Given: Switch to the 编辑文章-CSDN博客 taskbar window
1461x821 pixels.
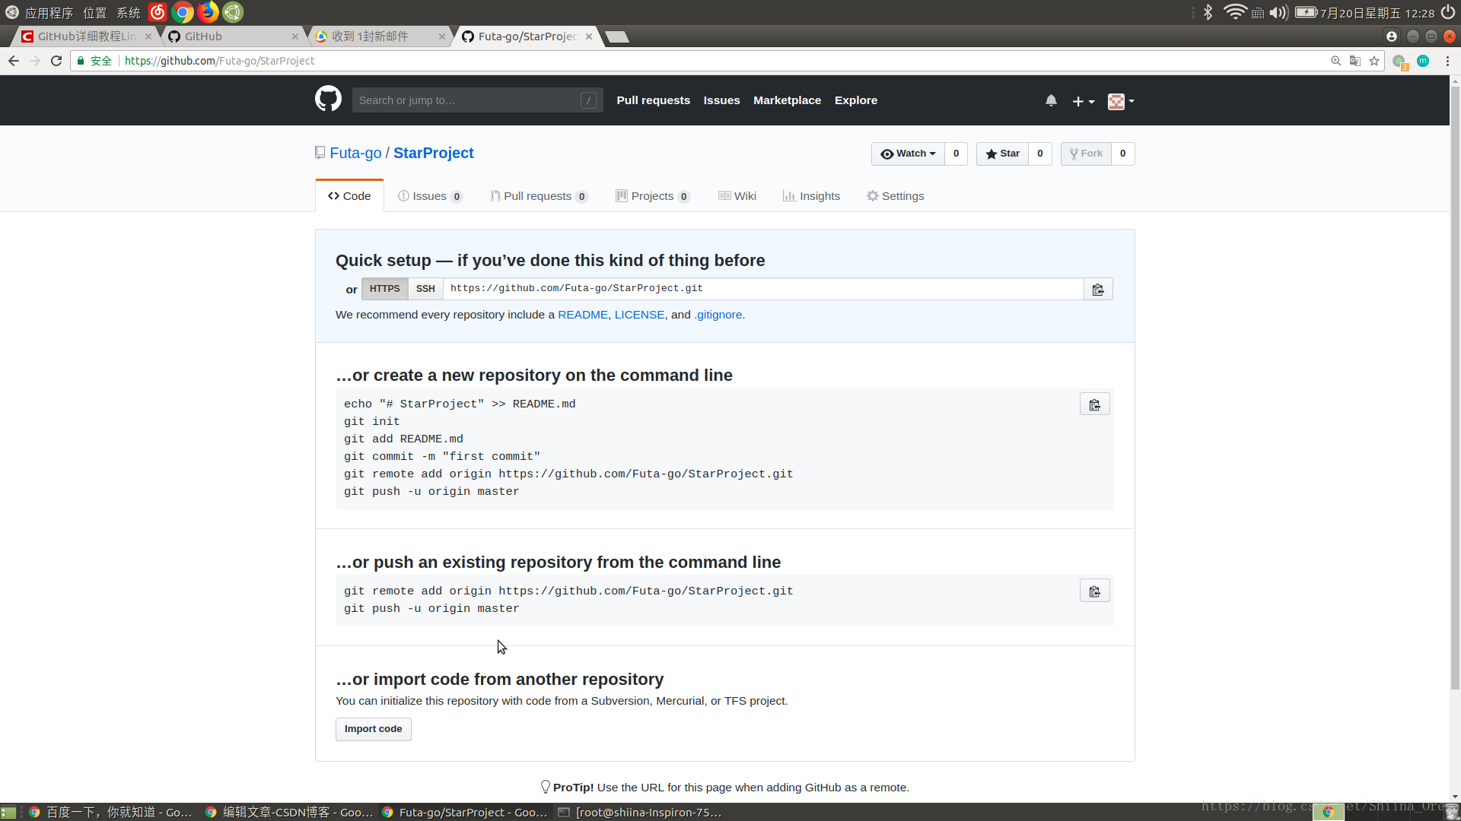Looking at the screenshot, I should [x=289, y=812].
